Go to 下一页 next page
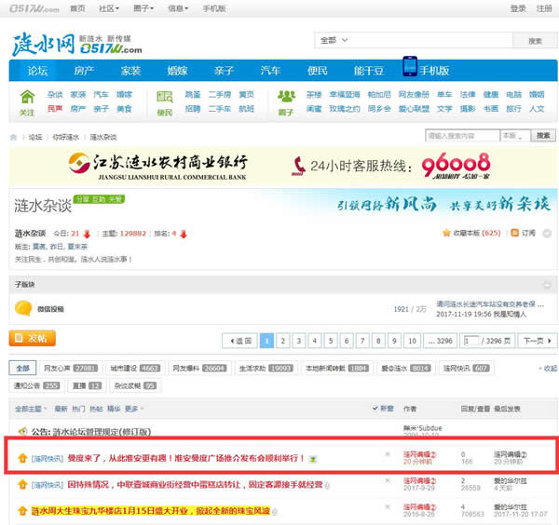The width and height of the screenshot is (559, 525). 533,341
